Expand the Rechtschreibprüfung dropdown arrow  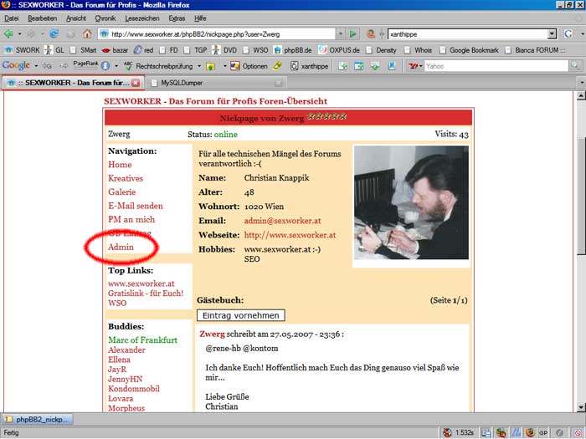tap(199, 66)
